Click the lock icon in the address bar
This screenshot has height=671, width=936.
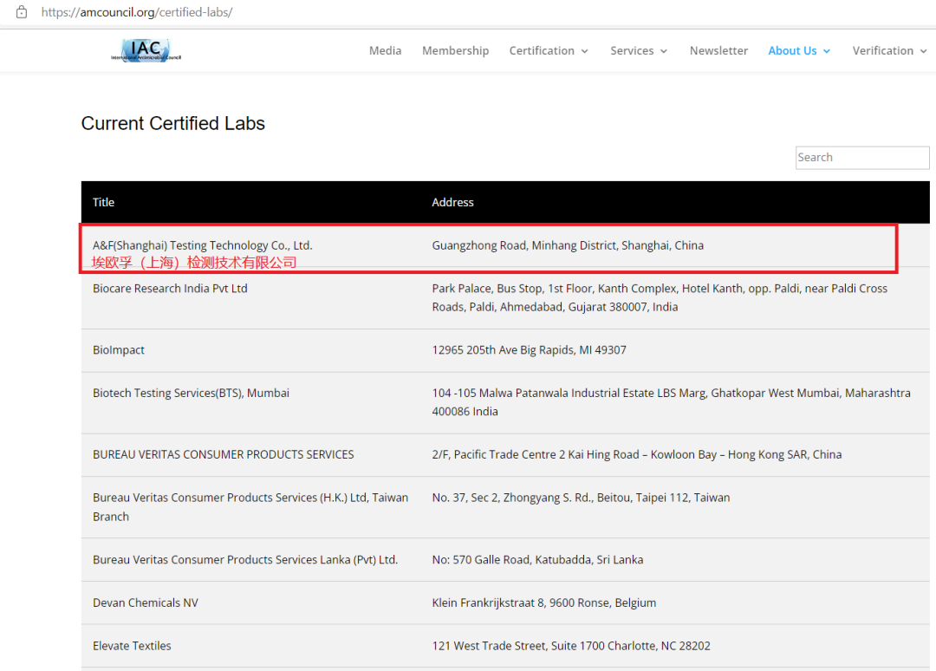[x=22, y=12]
